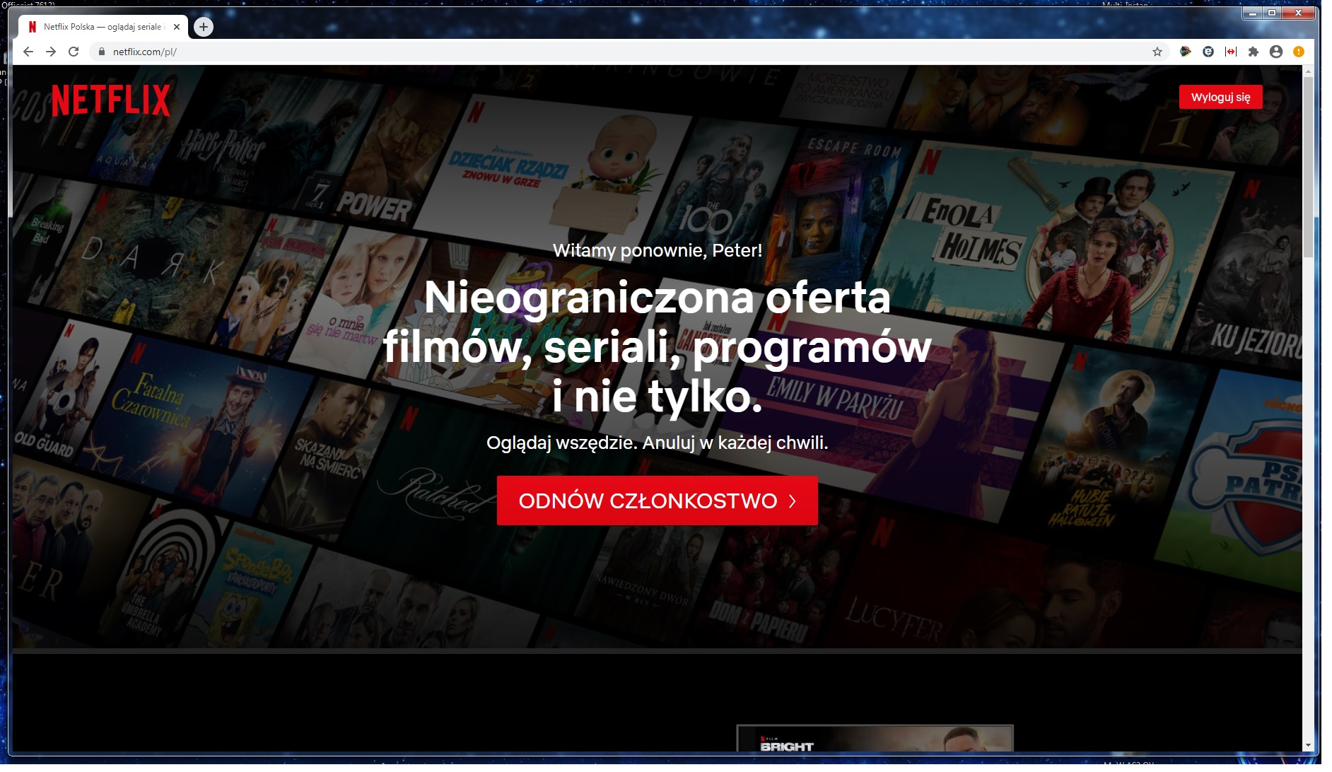Open Chrome extensions puzzle menu
The width and height of the screenshot is (1332, 772).
pyautogui.click(x=1254, y=52)
